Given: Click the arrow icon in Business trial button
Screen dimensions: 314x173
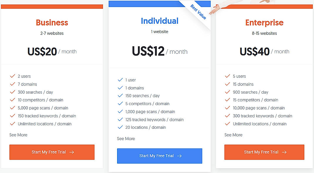Looking at the screenshot, I should [x=72, y=152].
